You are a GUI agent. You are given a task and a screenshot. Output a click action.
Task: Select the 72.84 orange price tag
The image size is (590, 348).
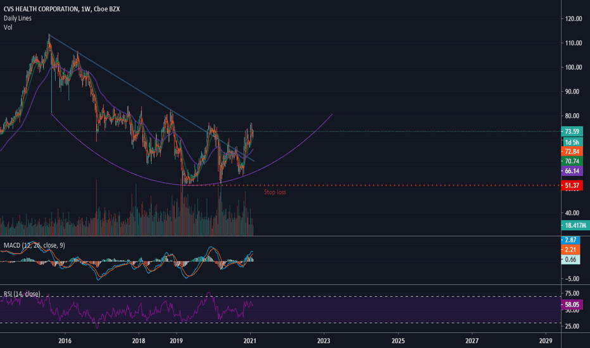point(572,152)
